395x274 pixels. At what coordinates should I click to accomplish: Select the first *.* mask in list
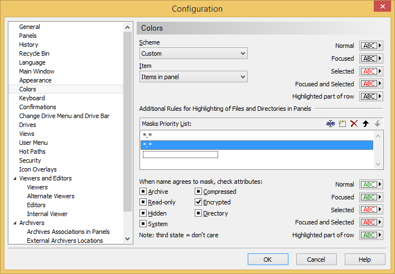coord(147,135)
